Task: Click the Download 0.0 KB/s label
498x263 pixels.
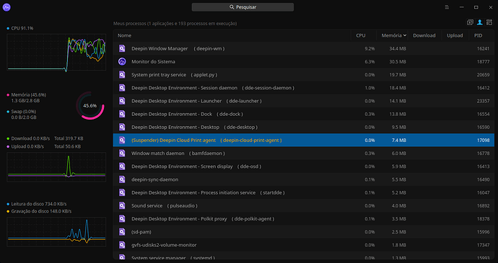Action: (30, 138)
